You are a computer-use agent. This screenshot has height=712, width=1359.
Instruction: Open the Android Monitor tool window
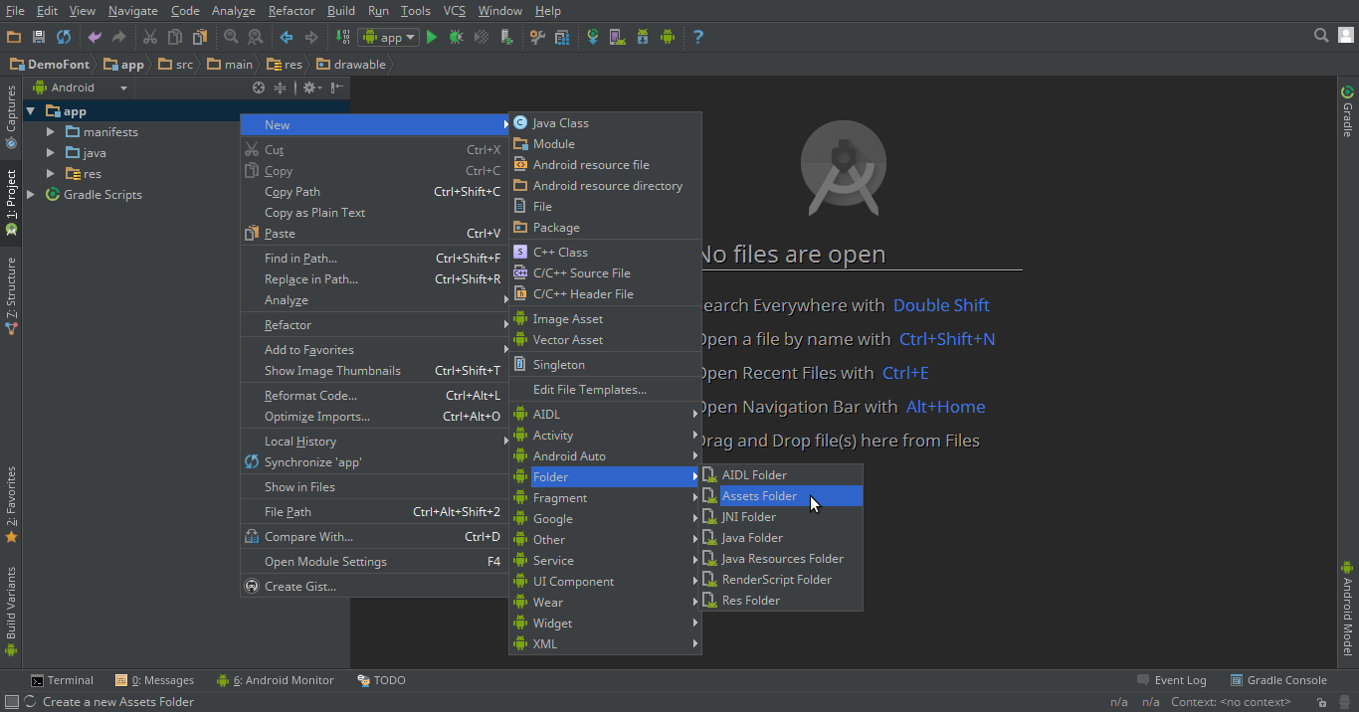(x=276, y=680)
